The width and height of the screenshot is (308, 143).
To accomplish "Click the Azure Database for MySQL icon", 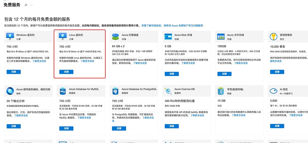I will [x=63, y=91].
